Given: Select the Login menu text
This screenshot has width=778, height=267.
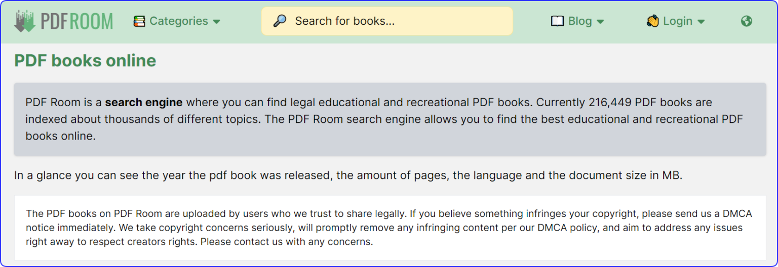Looking at the screenshot, I should click(678, 21).
